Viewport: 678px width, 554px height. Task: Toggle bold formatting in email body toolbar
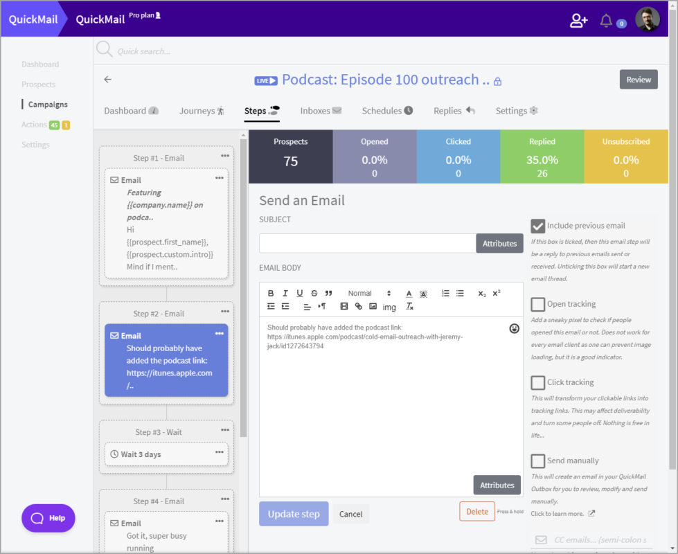click(x=271, y=294)
